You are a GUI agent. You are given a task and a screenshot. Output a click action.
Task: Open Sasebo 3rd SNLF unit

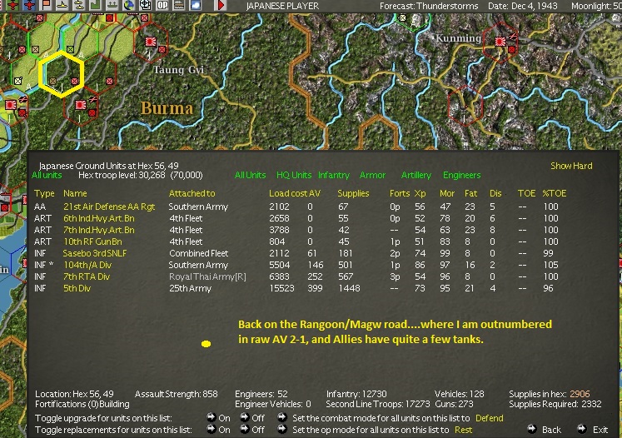click(x=95, y=253)
